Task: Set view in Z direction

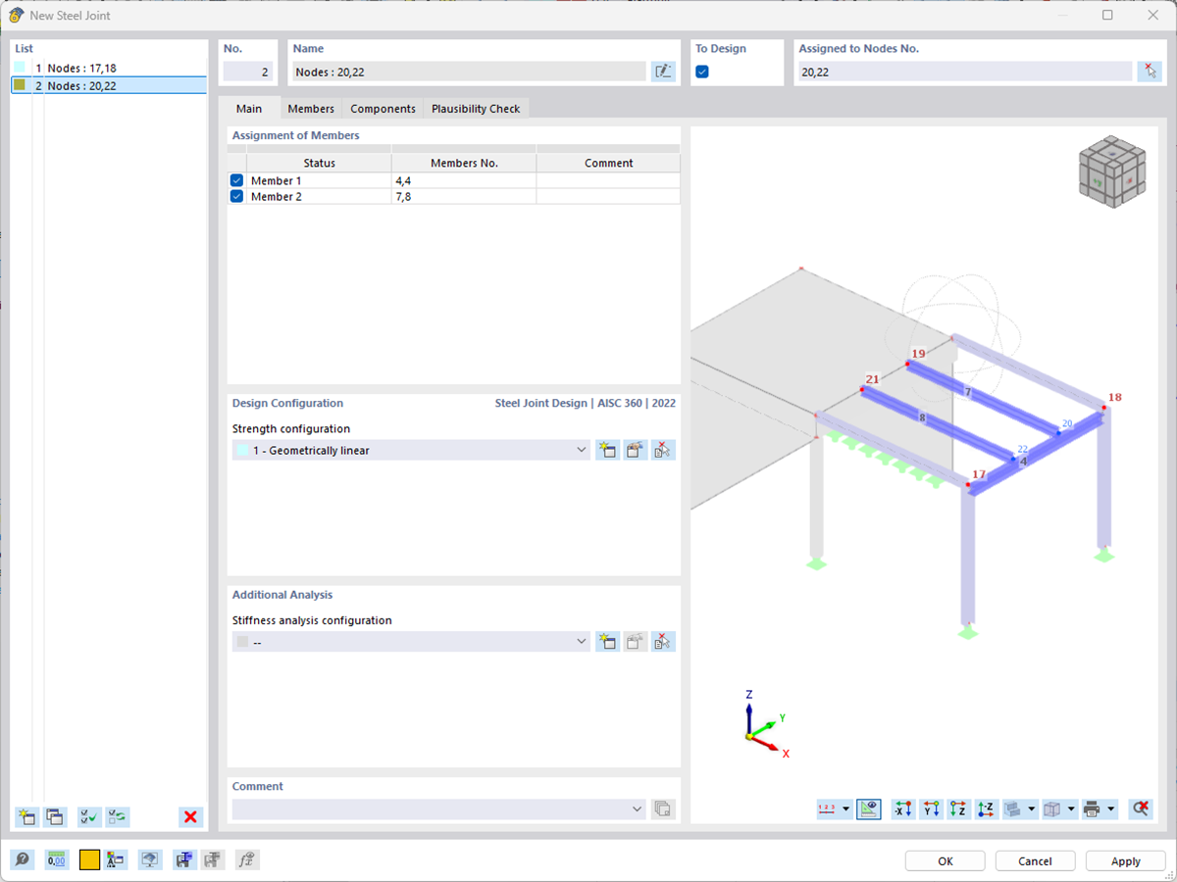Action: (x=958, y=808)
